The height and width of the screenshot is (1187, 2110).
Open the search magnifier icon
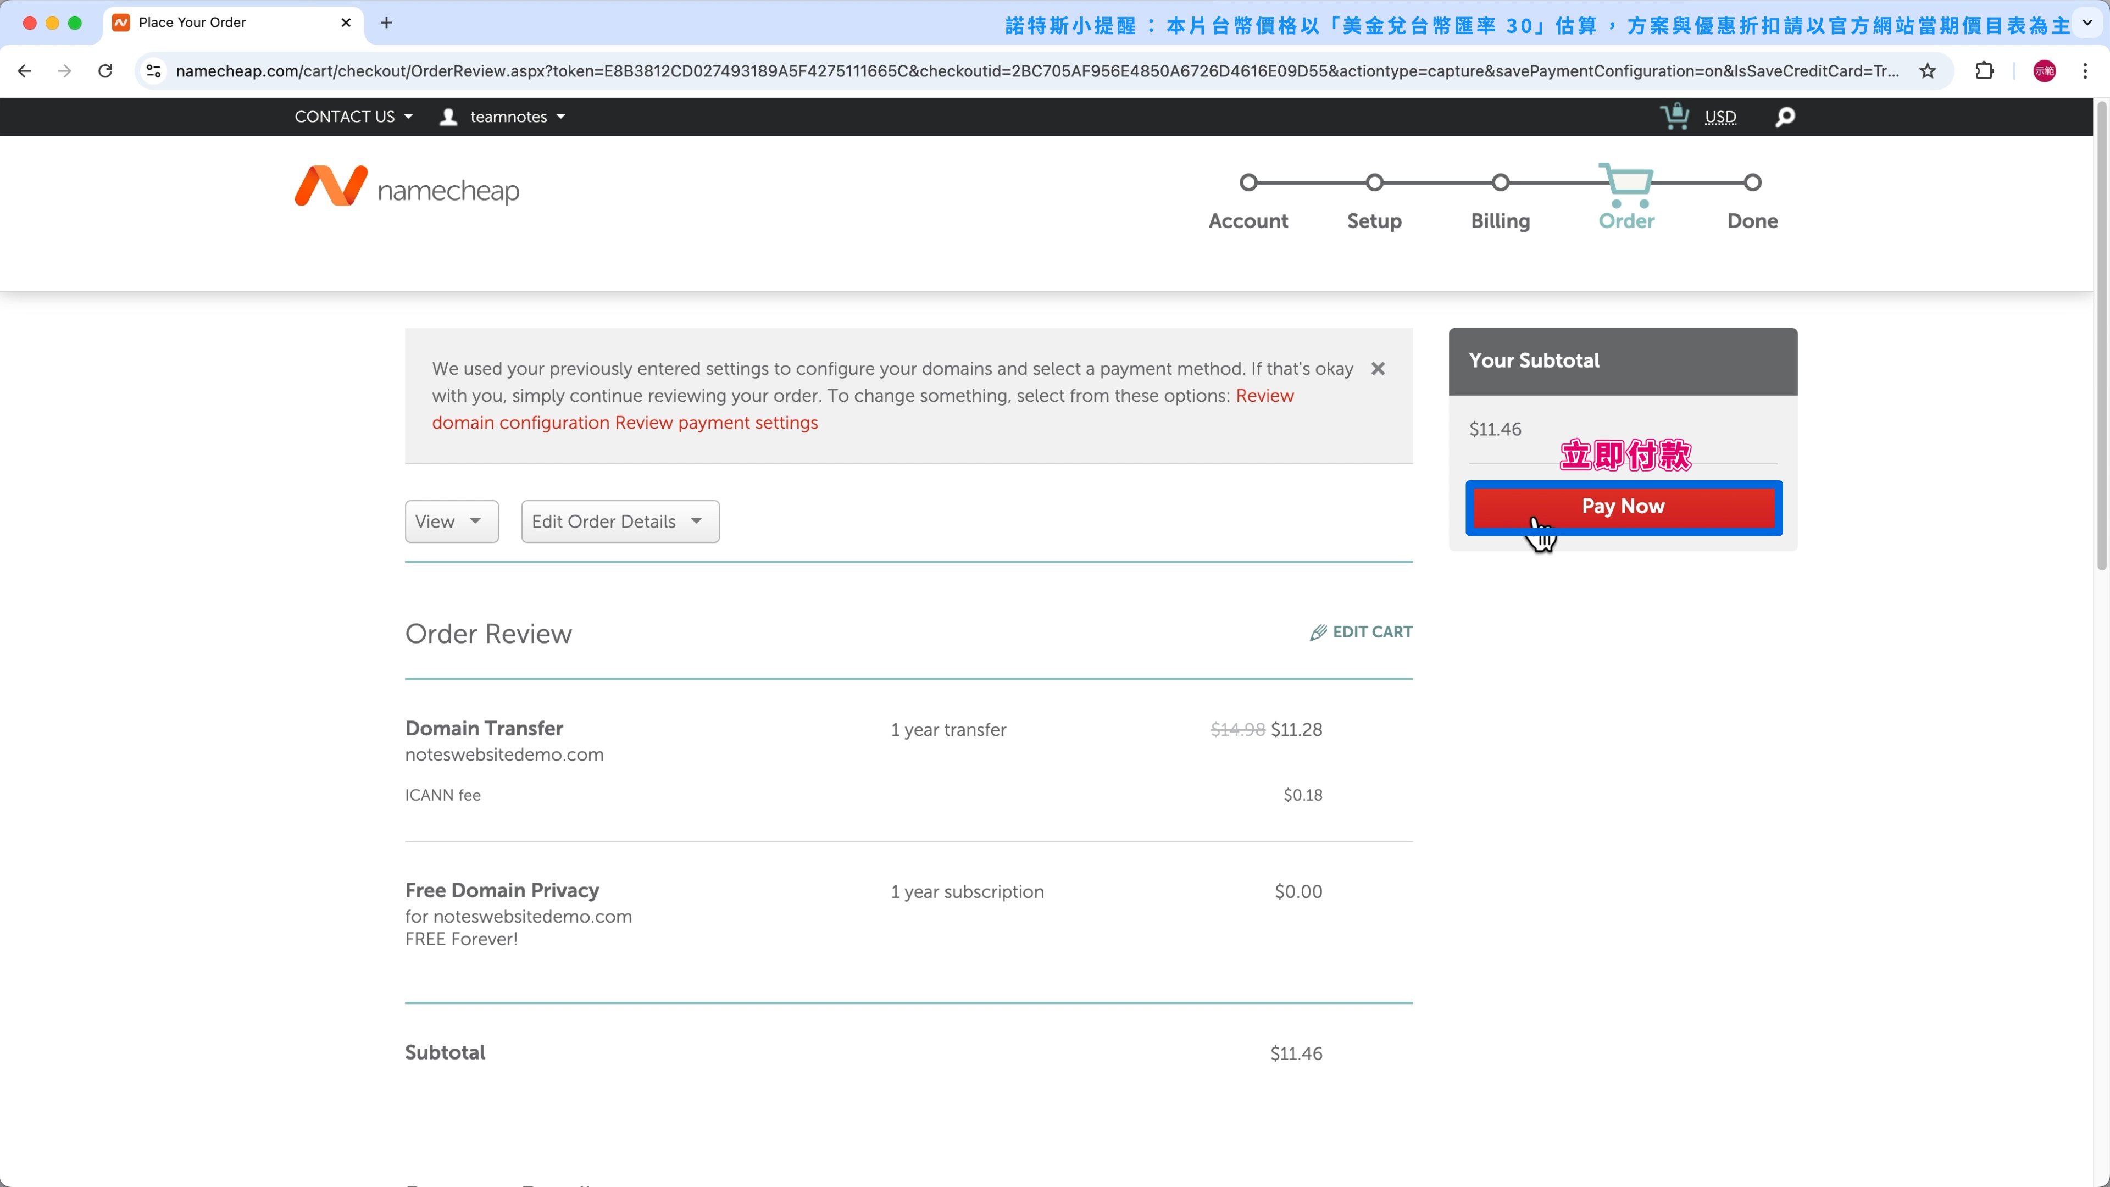pyautogui.click(x=1785, y=117)
